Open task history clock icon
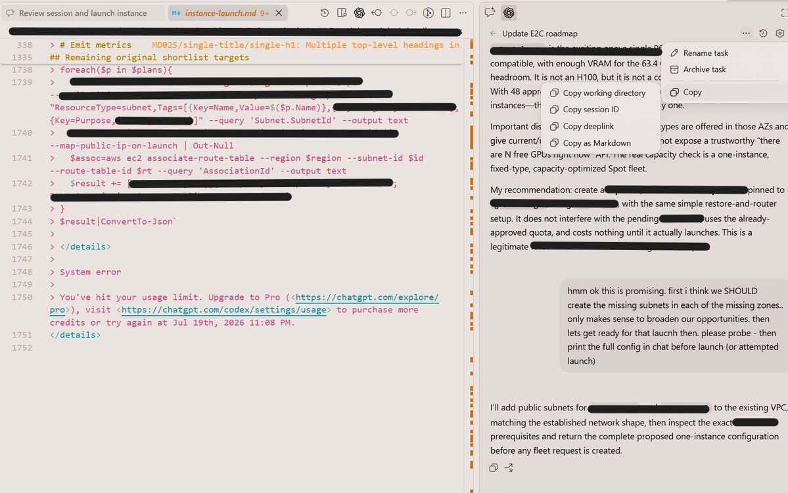This screenshot has height=493, width=788. point(763,33)
